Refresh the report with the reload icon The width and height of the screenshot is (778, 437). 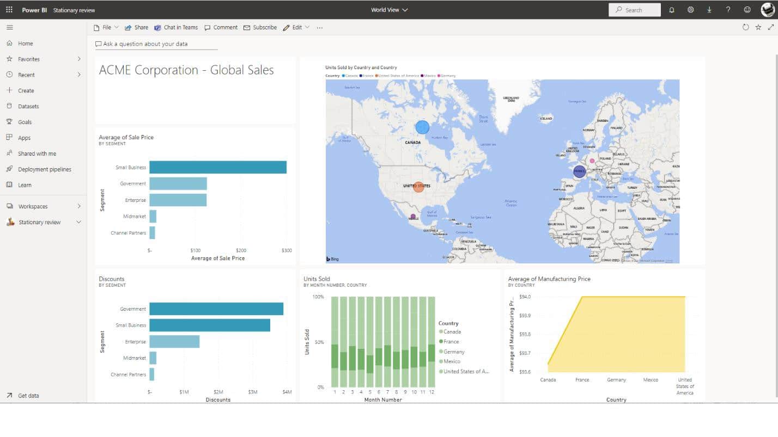pyautogui.click(x=746, y=27)
